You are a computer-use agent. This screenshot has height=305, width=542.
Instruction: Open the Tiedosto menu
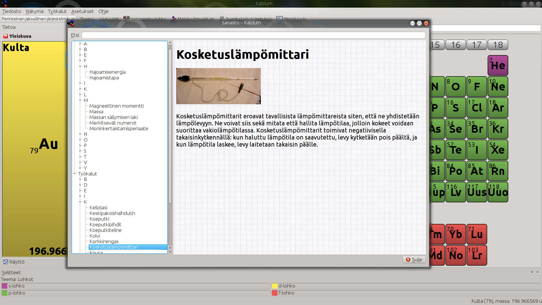coord(12,11)
